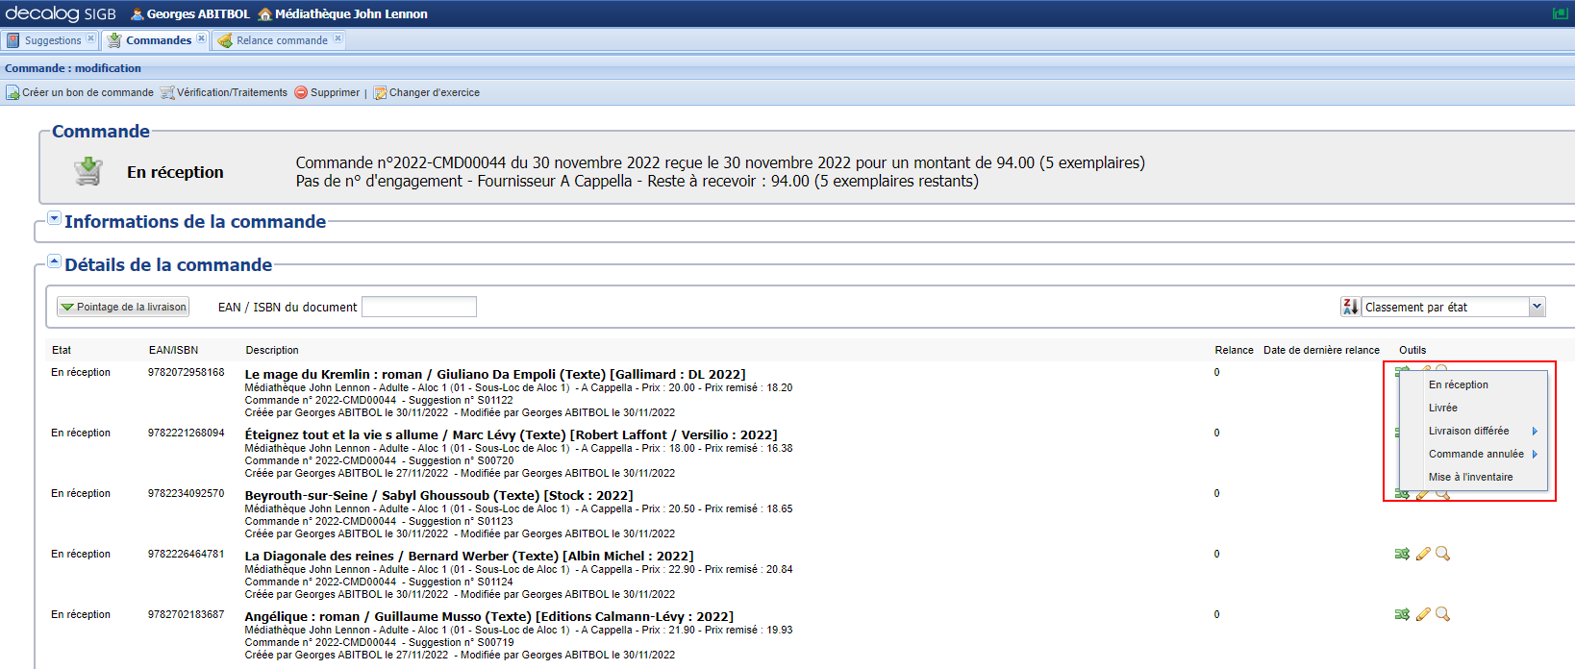Click EAN 9782072958168
This screenshot has width=1575, height=669.
186,372
